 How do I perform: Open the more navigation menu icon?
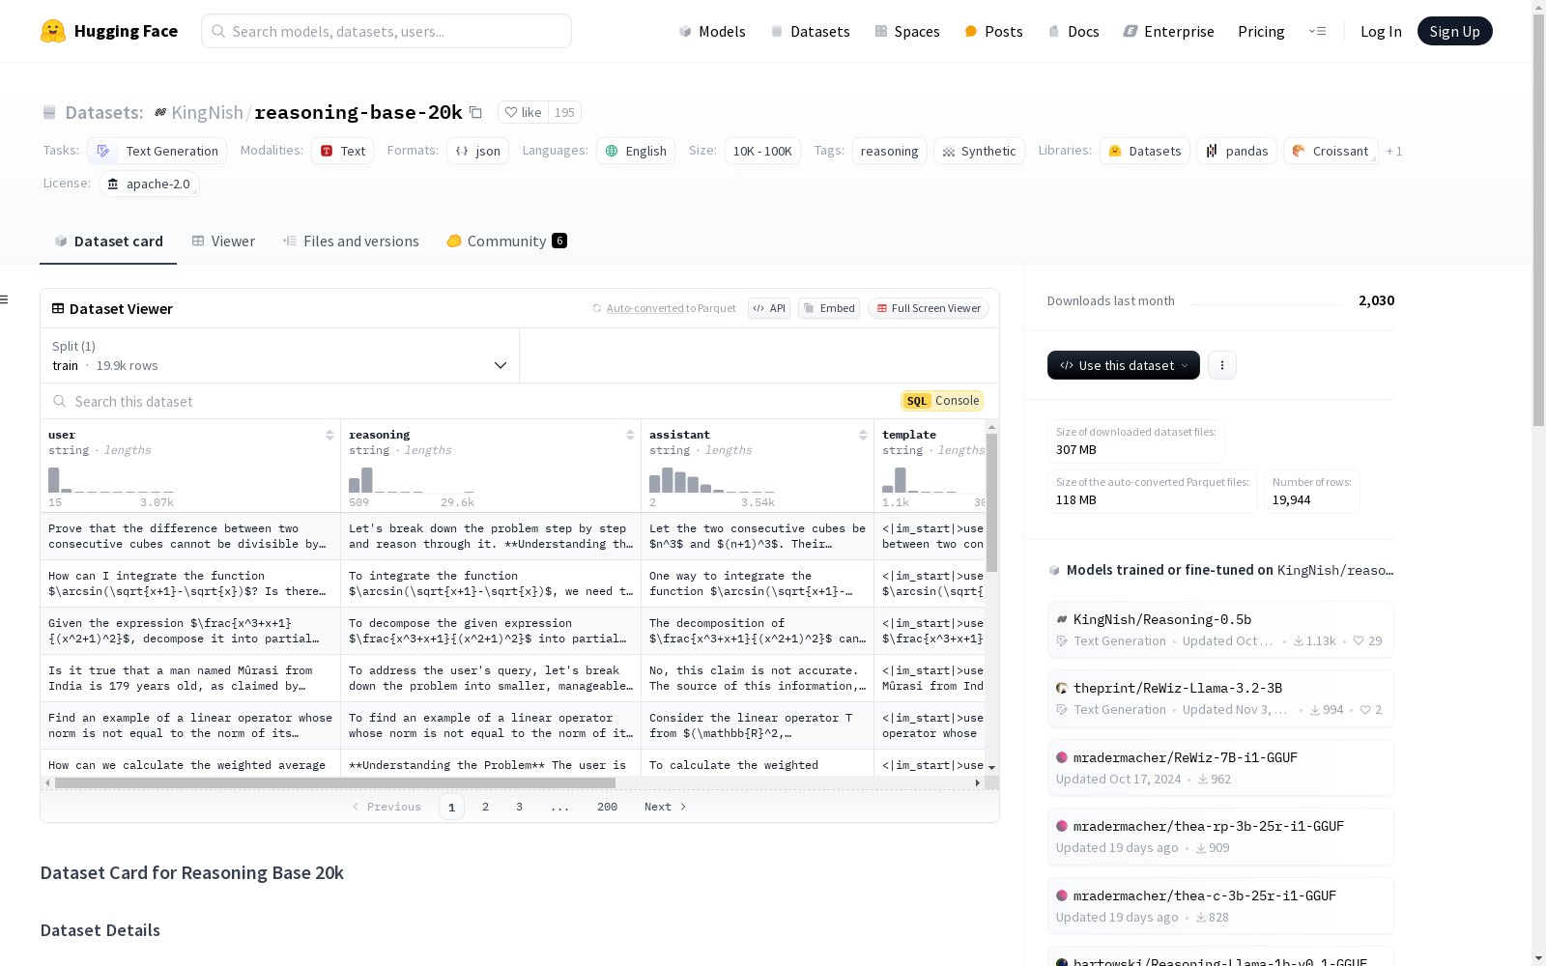coord(1317,31)
